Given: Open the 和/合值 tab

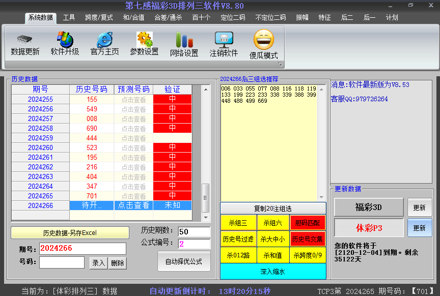Looking at the screenshot, I should 133,18.
